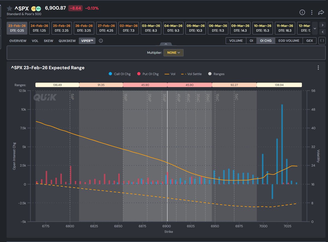Open the symbol info icon at top right
The image size is (328, 242).
302,12
